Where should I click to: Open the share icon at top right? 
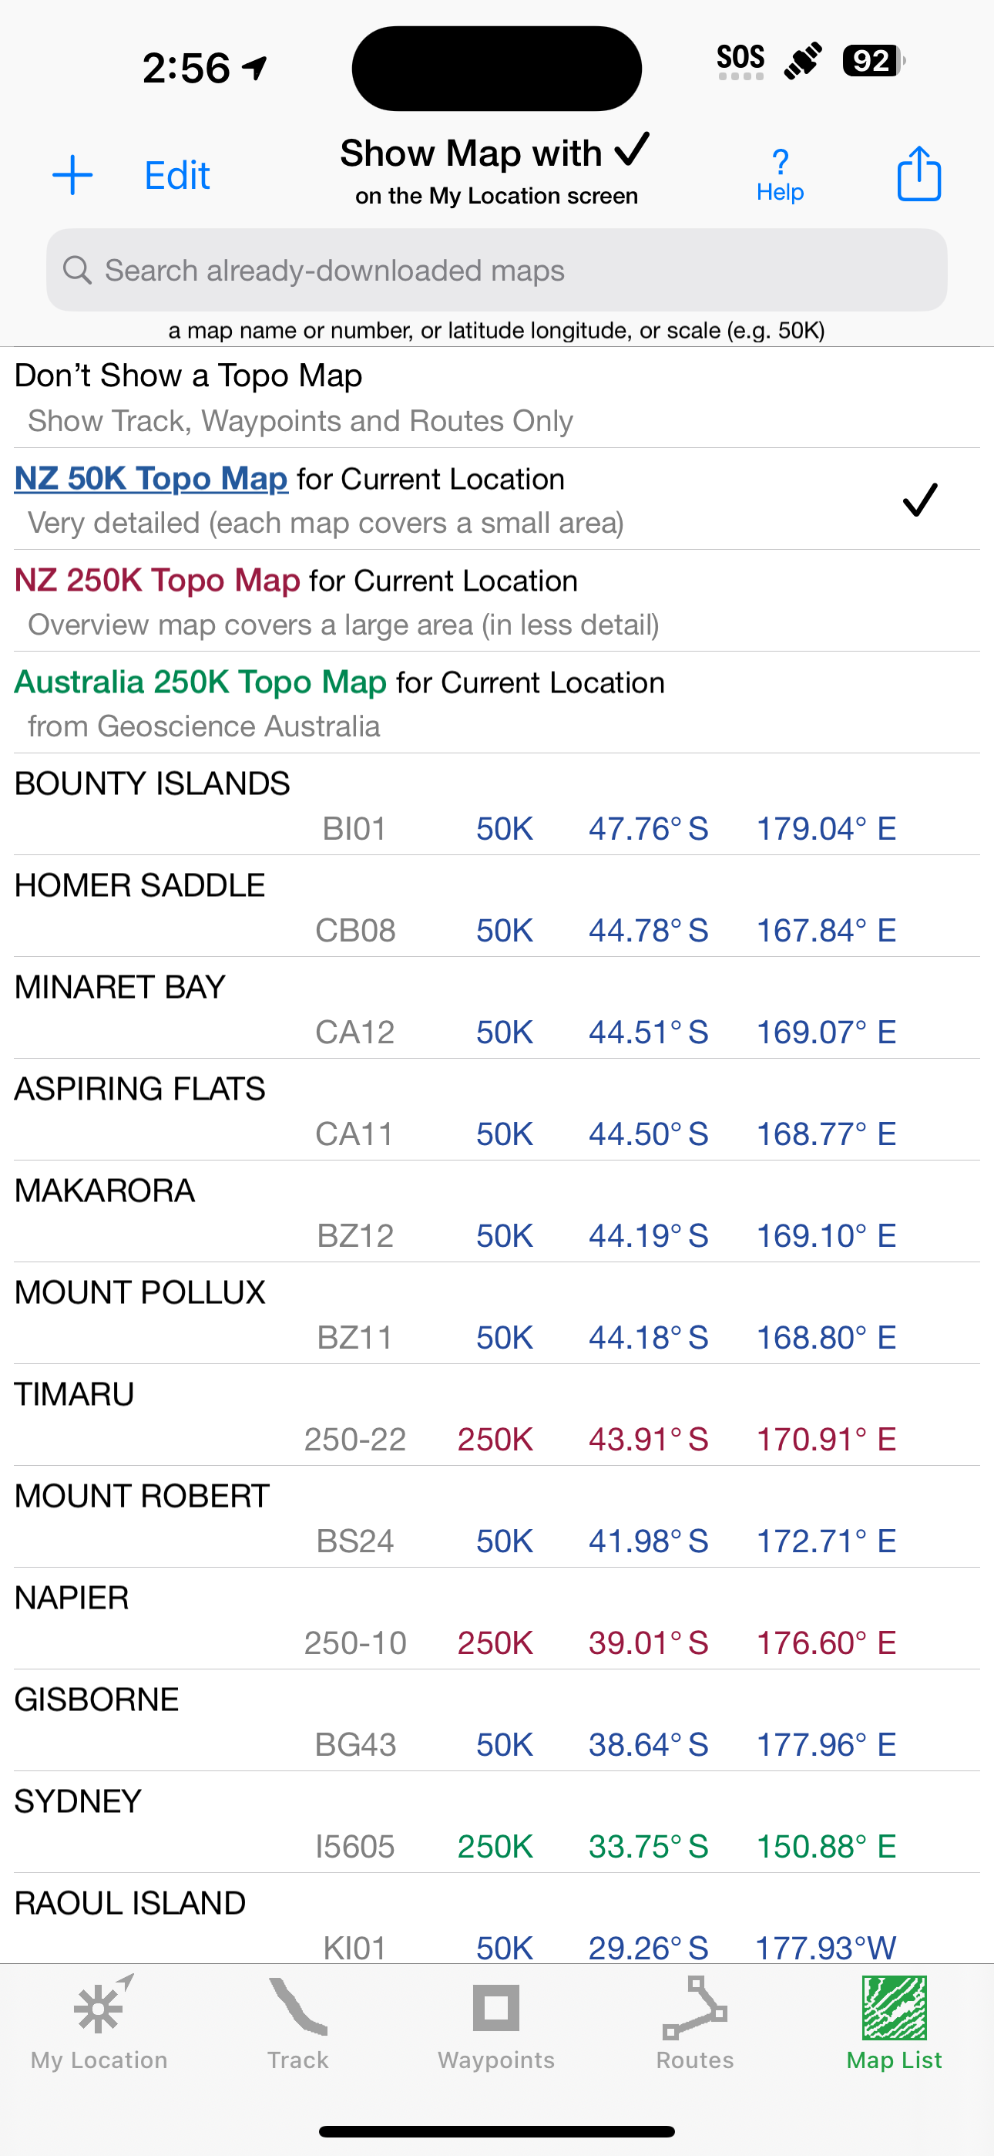[918, 174]
